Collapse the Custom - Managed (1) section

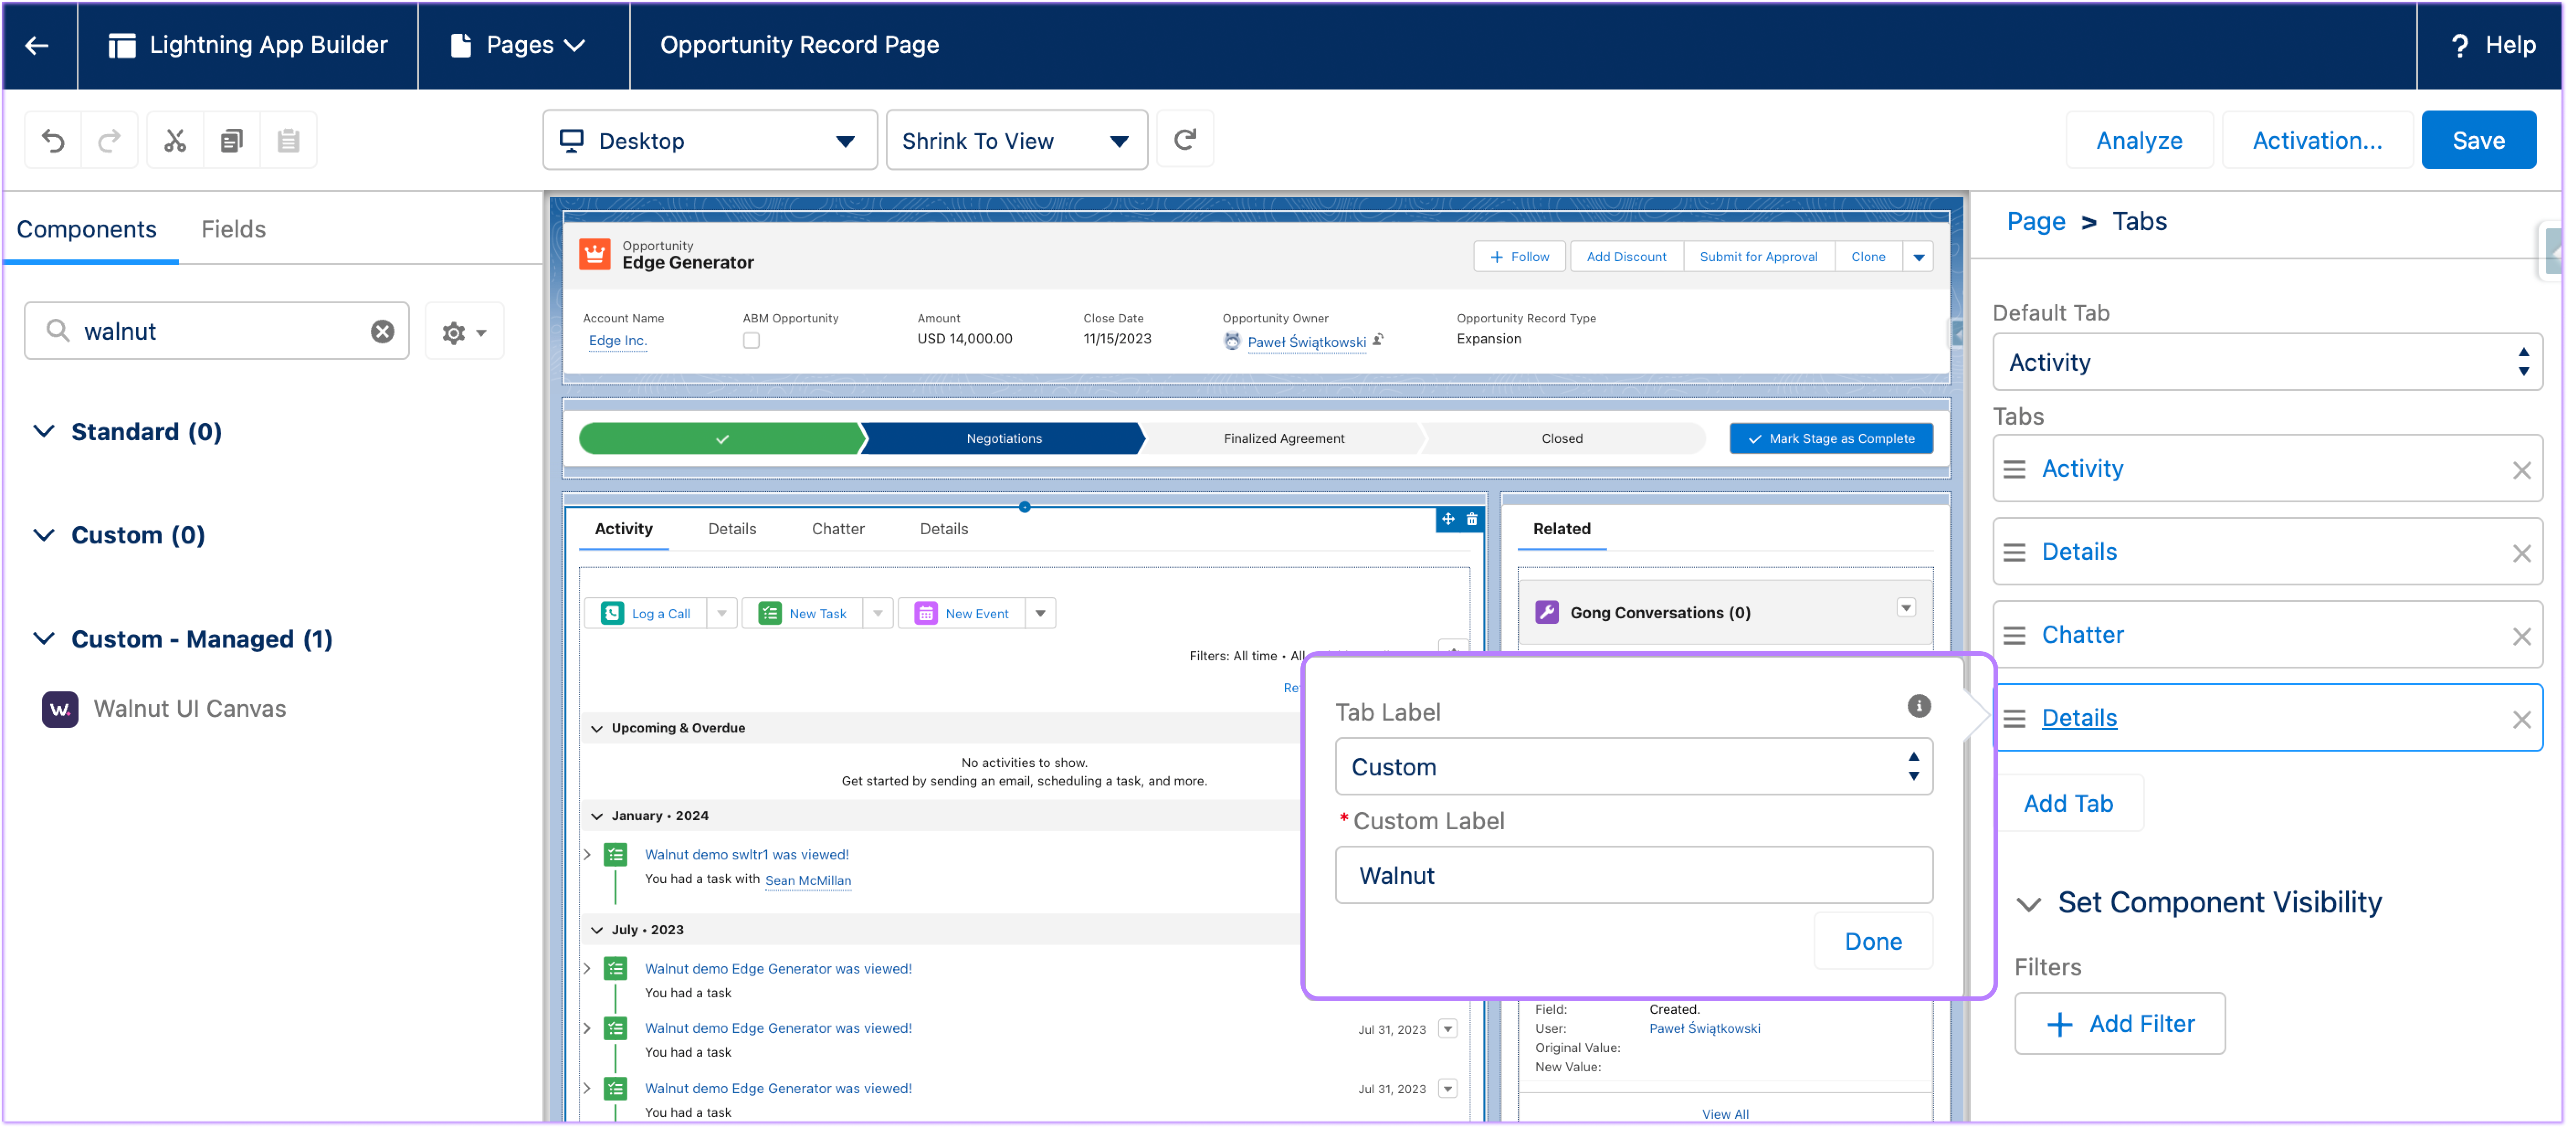[44, 639]
